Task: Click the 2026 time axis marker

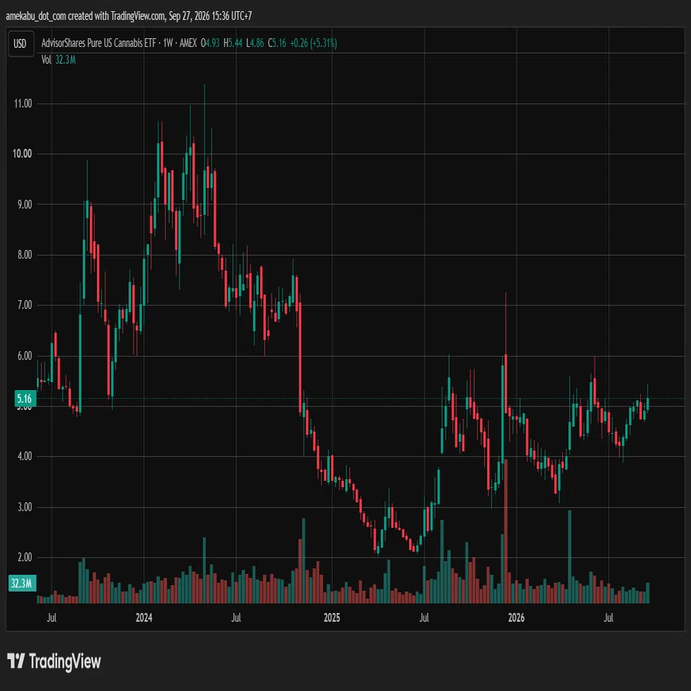Action: point(516,618)
